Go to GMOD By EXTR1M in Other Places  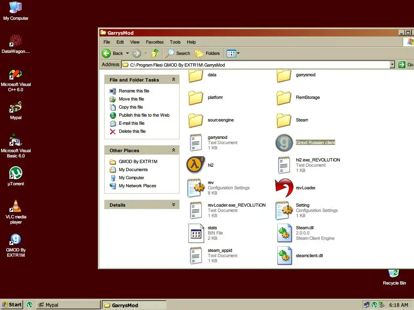138,161
